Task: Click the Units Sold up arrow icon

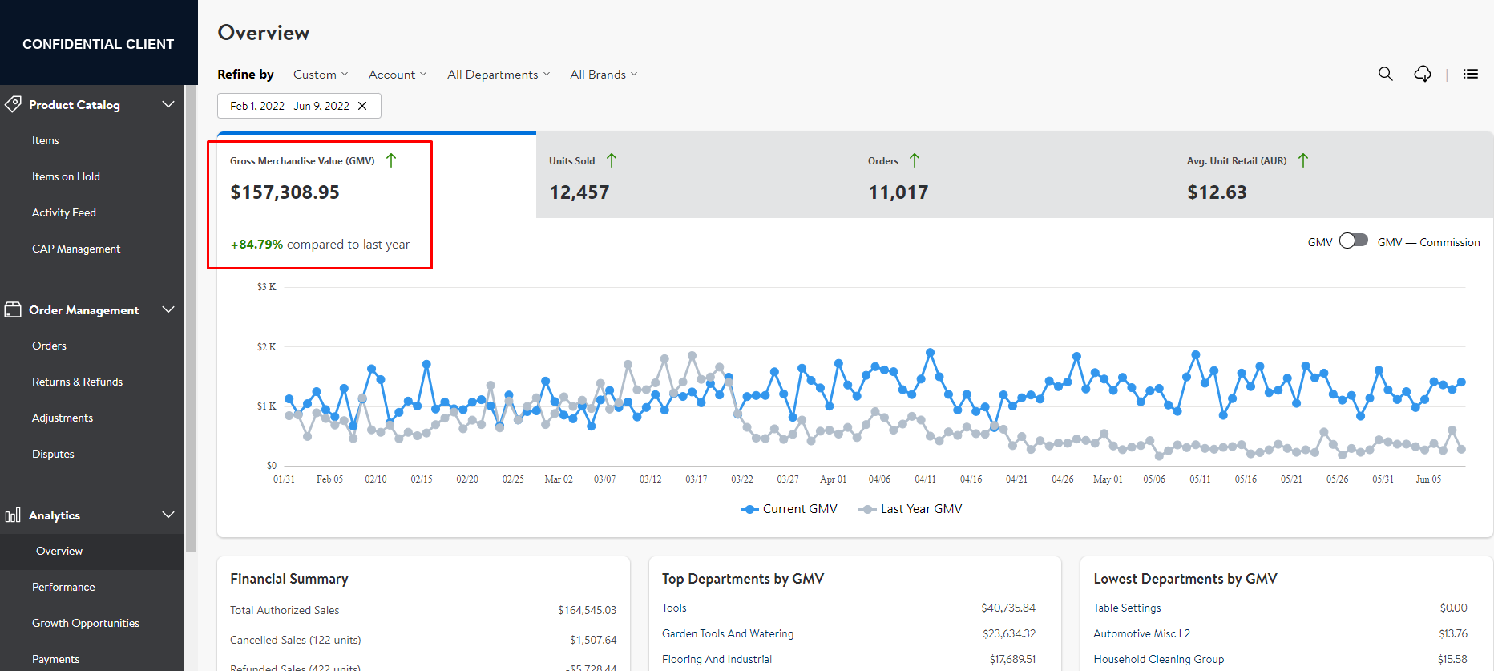Action: pyautogui.click(x=612, y=160)
